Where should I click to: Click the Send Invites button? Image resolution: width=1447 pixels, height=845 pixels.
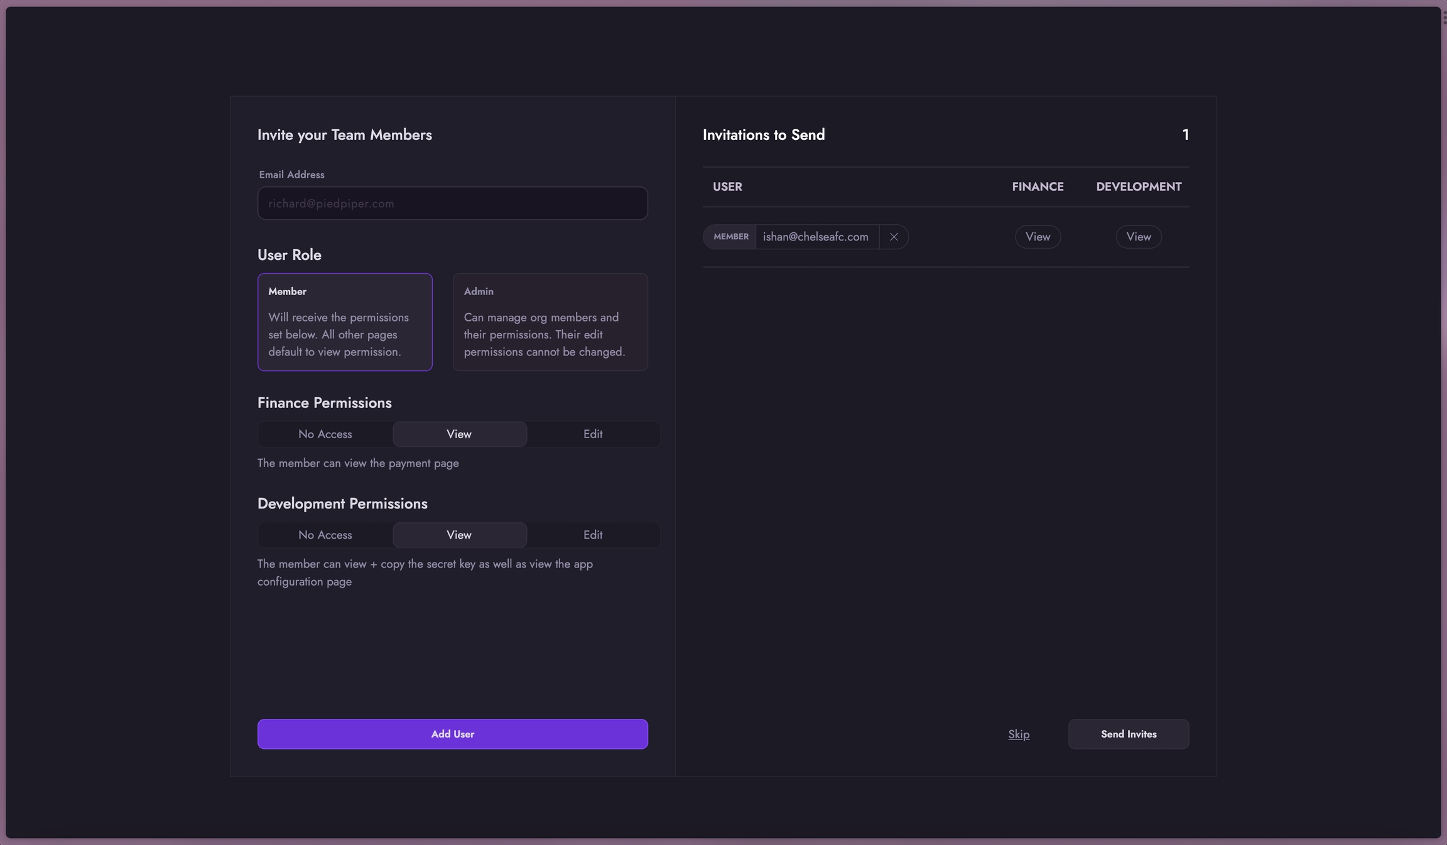(1129, 734)
